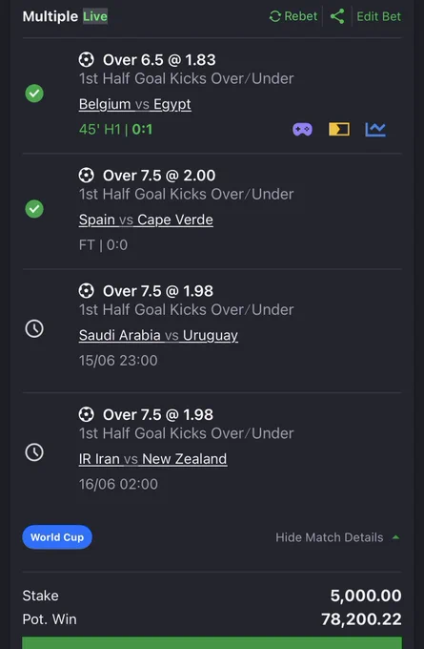Tap the Live label next to Multiple

click(x=95, y=16)
